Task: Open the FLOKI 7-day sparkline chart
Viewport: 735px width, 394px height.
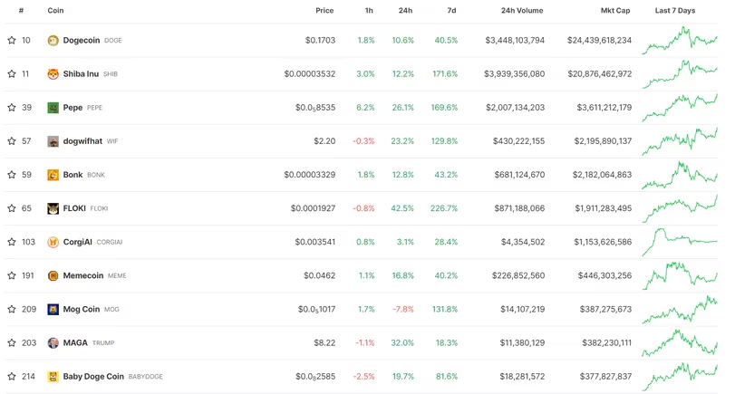Action: tap(680, 208)
